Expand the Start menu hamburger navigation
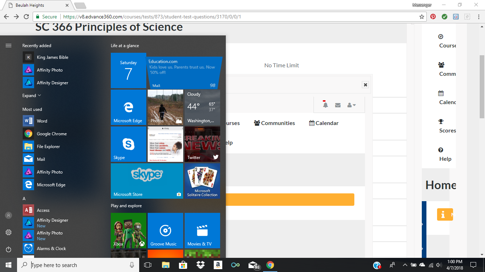 [9, 45]
